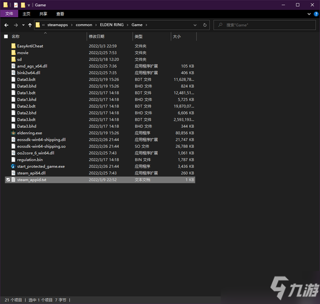Click the movie folder icon
The image size is (320, 304).
click(x=13, y=53)
